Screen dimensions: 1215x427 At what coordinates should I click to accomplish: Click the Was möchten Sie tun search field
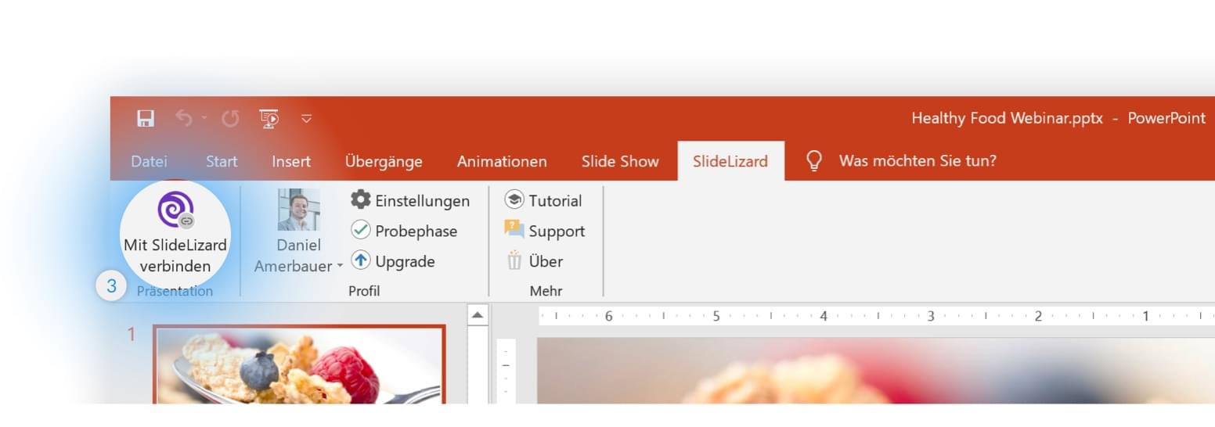point(917,161)
